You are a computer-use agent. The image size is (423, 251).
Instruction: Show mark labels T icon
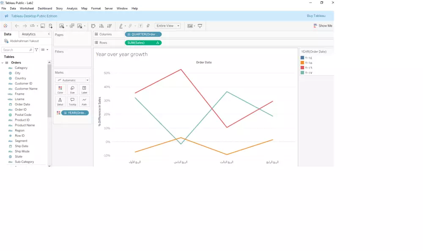pyautogui.click(x=140, y=26)
